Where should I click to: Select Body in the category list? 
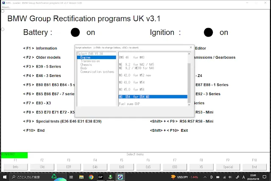84,68
